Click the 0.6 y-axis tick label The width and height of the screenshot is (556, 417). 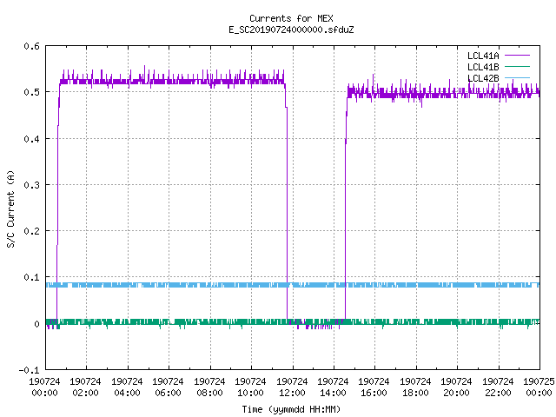pos(31,46)
